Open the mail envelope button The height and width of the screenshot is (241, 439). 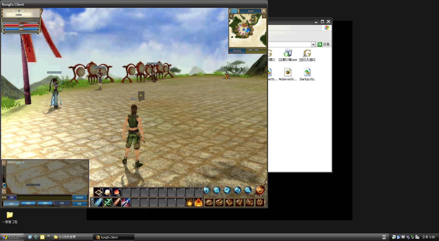237,190
